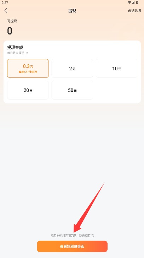Open 规则说明 rules link
The image size is (144, 258).
tap(134, 11)
